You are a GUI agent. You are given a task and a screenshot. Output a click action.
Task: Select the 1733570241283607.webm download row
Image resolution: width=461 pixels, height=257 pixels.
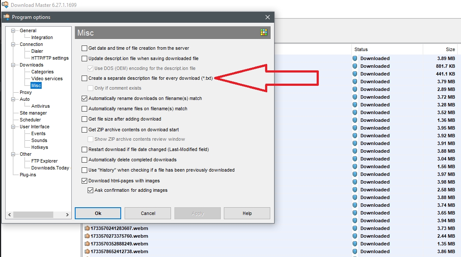pos(271,228)
